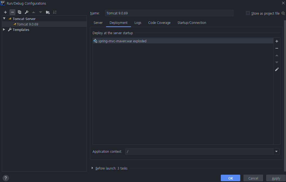The height and width of the screenshot is (182, 286).
Task: Open help with the question mark icon
Action: (x=6, y=178)
